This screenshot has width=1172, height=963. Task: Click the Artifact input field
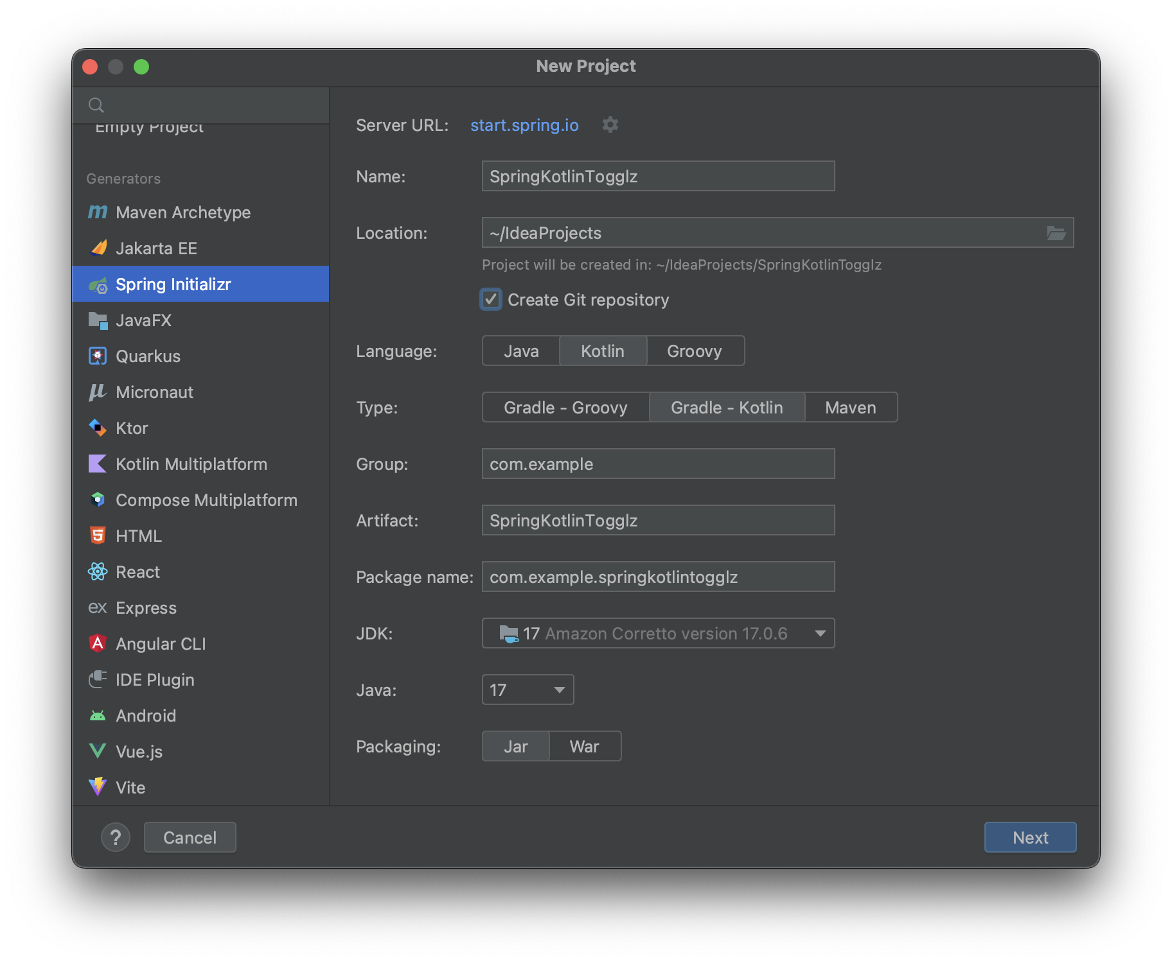coord(659,521)
